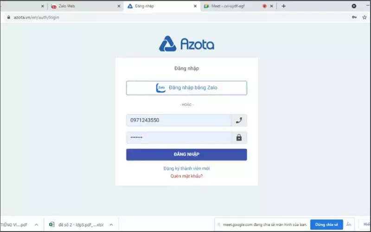Log in with the Zalo button
Viewport: 371px width, 232px height.
186,88
